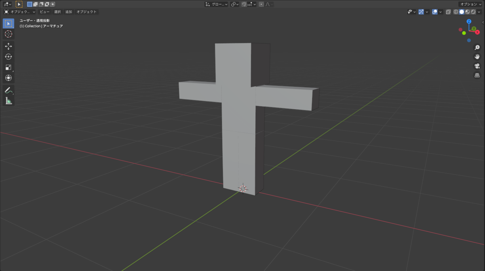Set selection mode to intersect

coord(53,4)
